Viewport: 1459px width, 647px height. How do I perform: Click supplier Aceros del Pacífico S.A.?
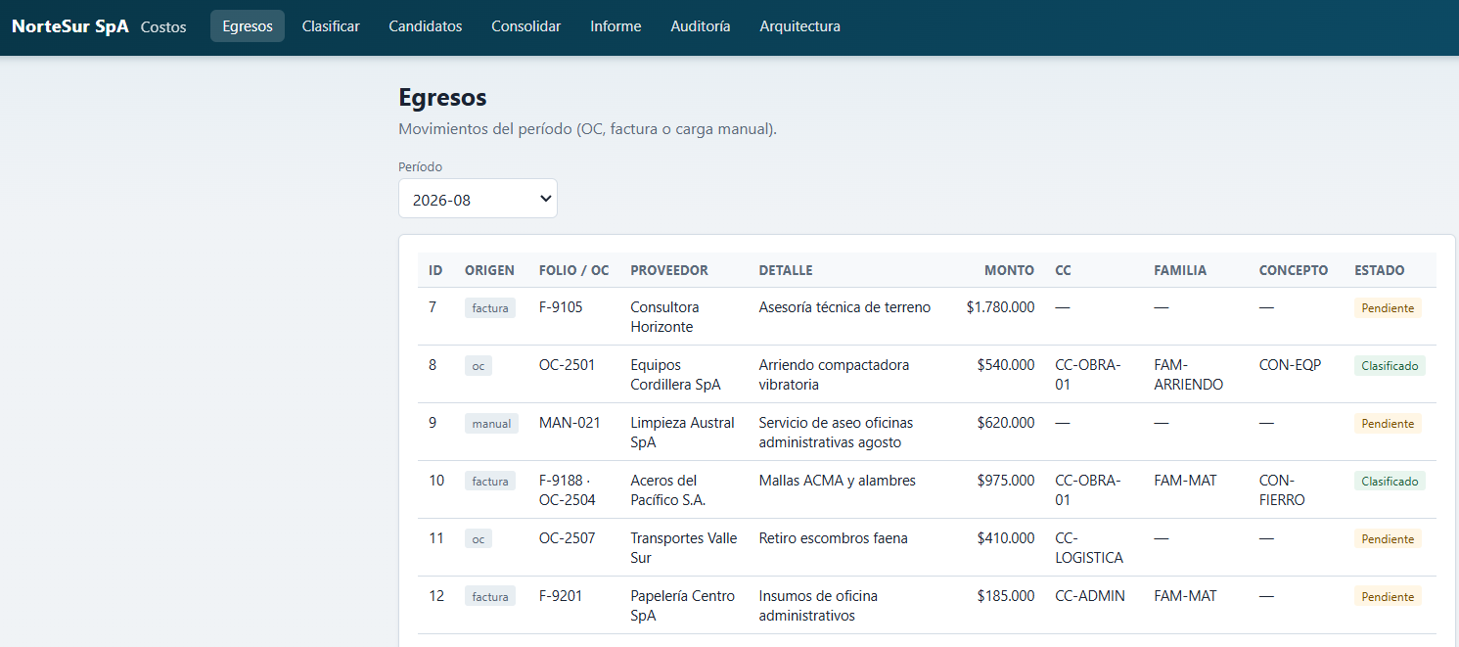[x=668, y=490]
